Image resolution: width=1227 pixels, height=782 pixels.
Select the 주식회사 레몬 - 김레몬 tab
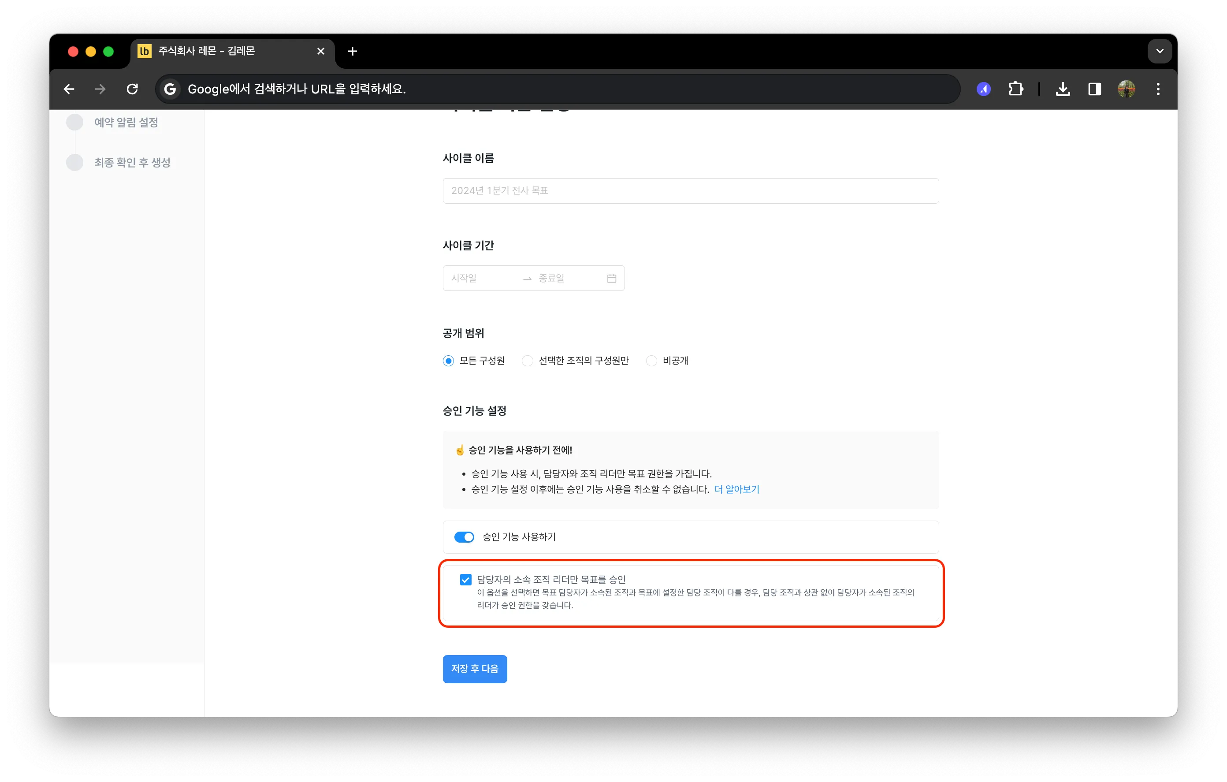click(x=232, y=51)
